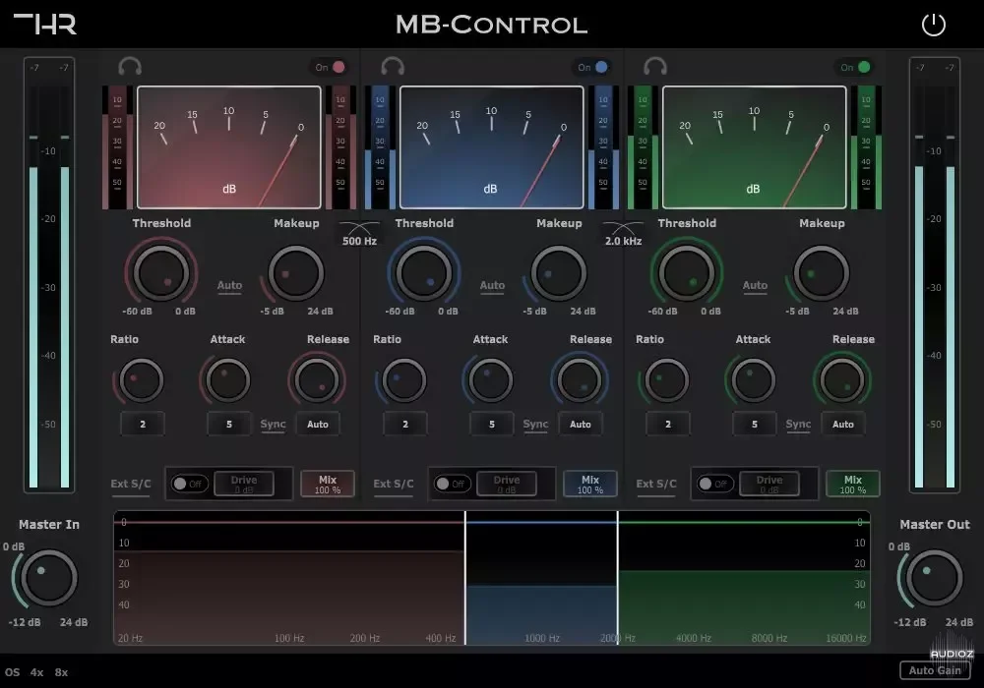The width and height of the screenshot is (984, 688).
Task: Click the red band attack value field showing 5
Action: tap(229, 425)
